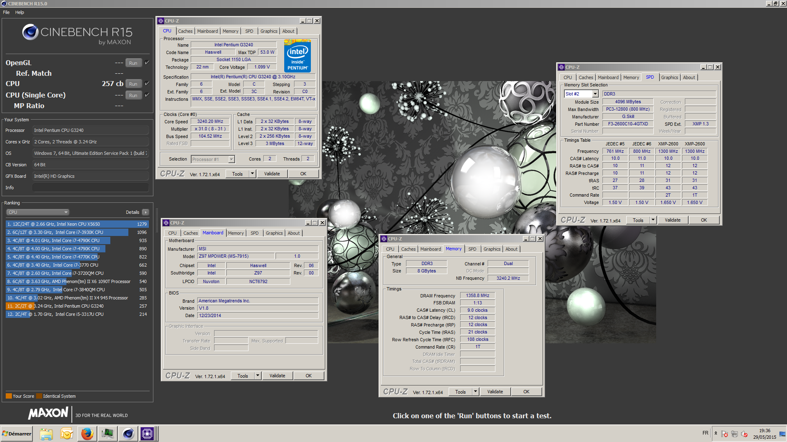The height and width of the screenshot is (442, 787).
Task: Select Graphics tab in the Mainboard window
Action: click(x=274, y=233)
